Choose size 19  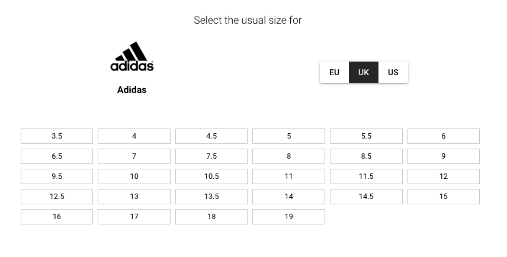pos(289,217)
